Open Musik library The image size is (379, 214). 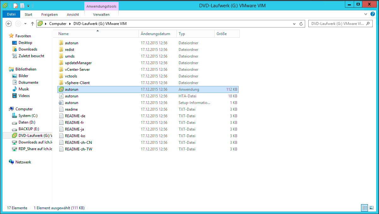point(24,89)
